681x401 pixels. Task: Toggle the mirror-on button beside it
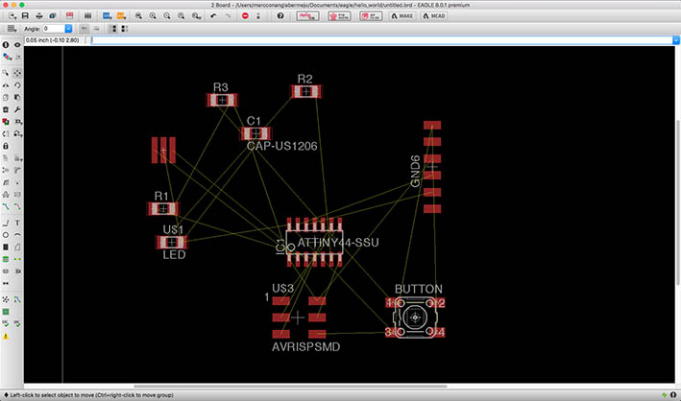(96, 29)
